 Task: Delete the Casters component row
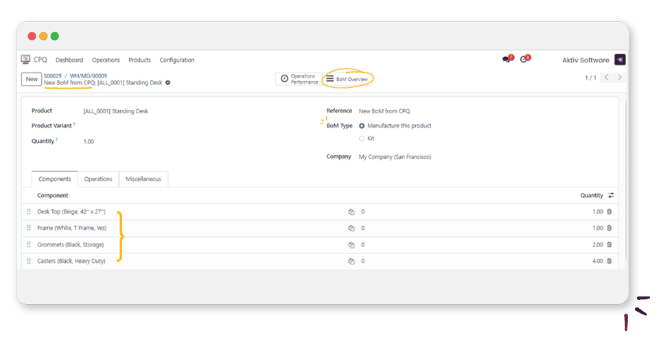click(609, 262)
